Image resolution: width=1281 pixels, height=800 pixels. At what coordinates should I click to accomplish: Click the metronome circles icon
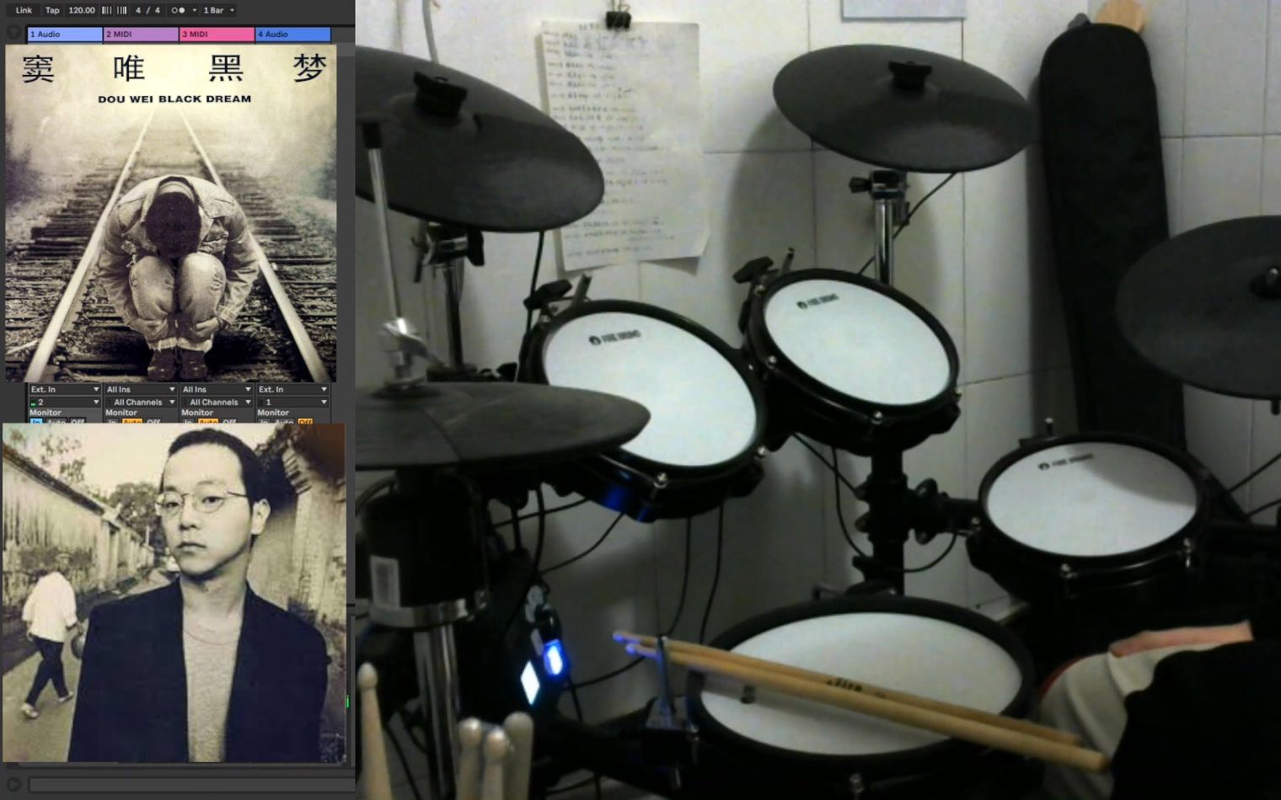coord(177,10)
